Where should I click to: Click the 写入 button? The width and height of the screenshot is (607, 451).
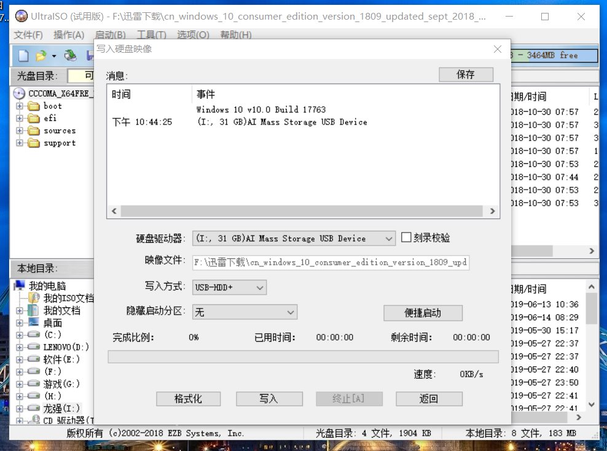269,399
